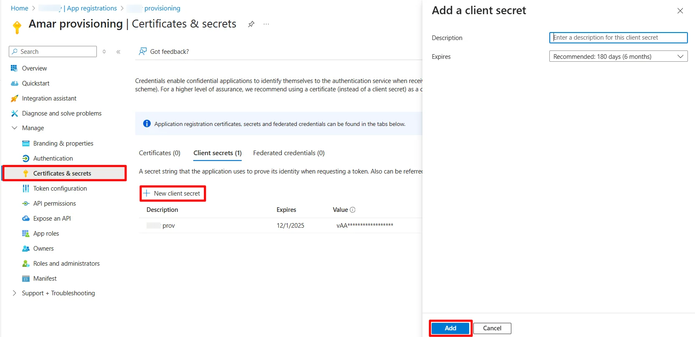Viewport: 695px width, 337px height.
Task: Click the Expires column header
Action: 286,210
